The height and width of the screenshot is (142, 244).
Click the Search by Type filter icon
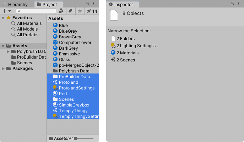(x=61, y=11)
